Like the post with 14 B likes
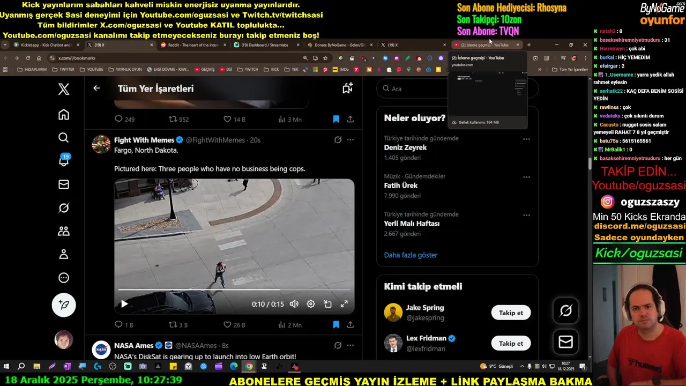 coord(234,120)
